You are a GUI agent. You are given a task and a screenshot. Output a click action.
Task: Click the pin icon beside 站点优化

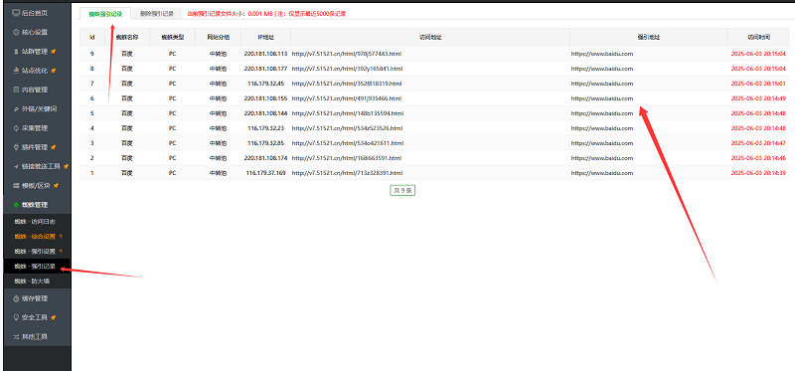54,71
